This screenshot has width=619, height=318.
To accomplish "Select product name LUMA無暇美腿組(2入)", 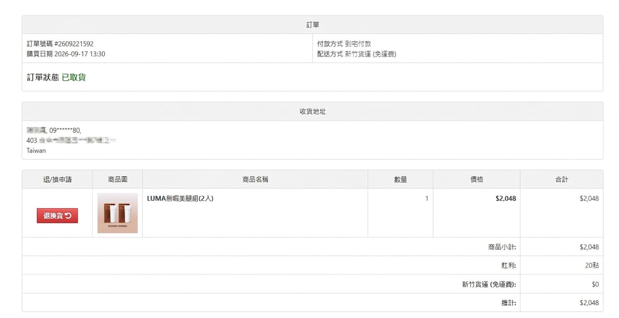I will [x=180, y=198].
